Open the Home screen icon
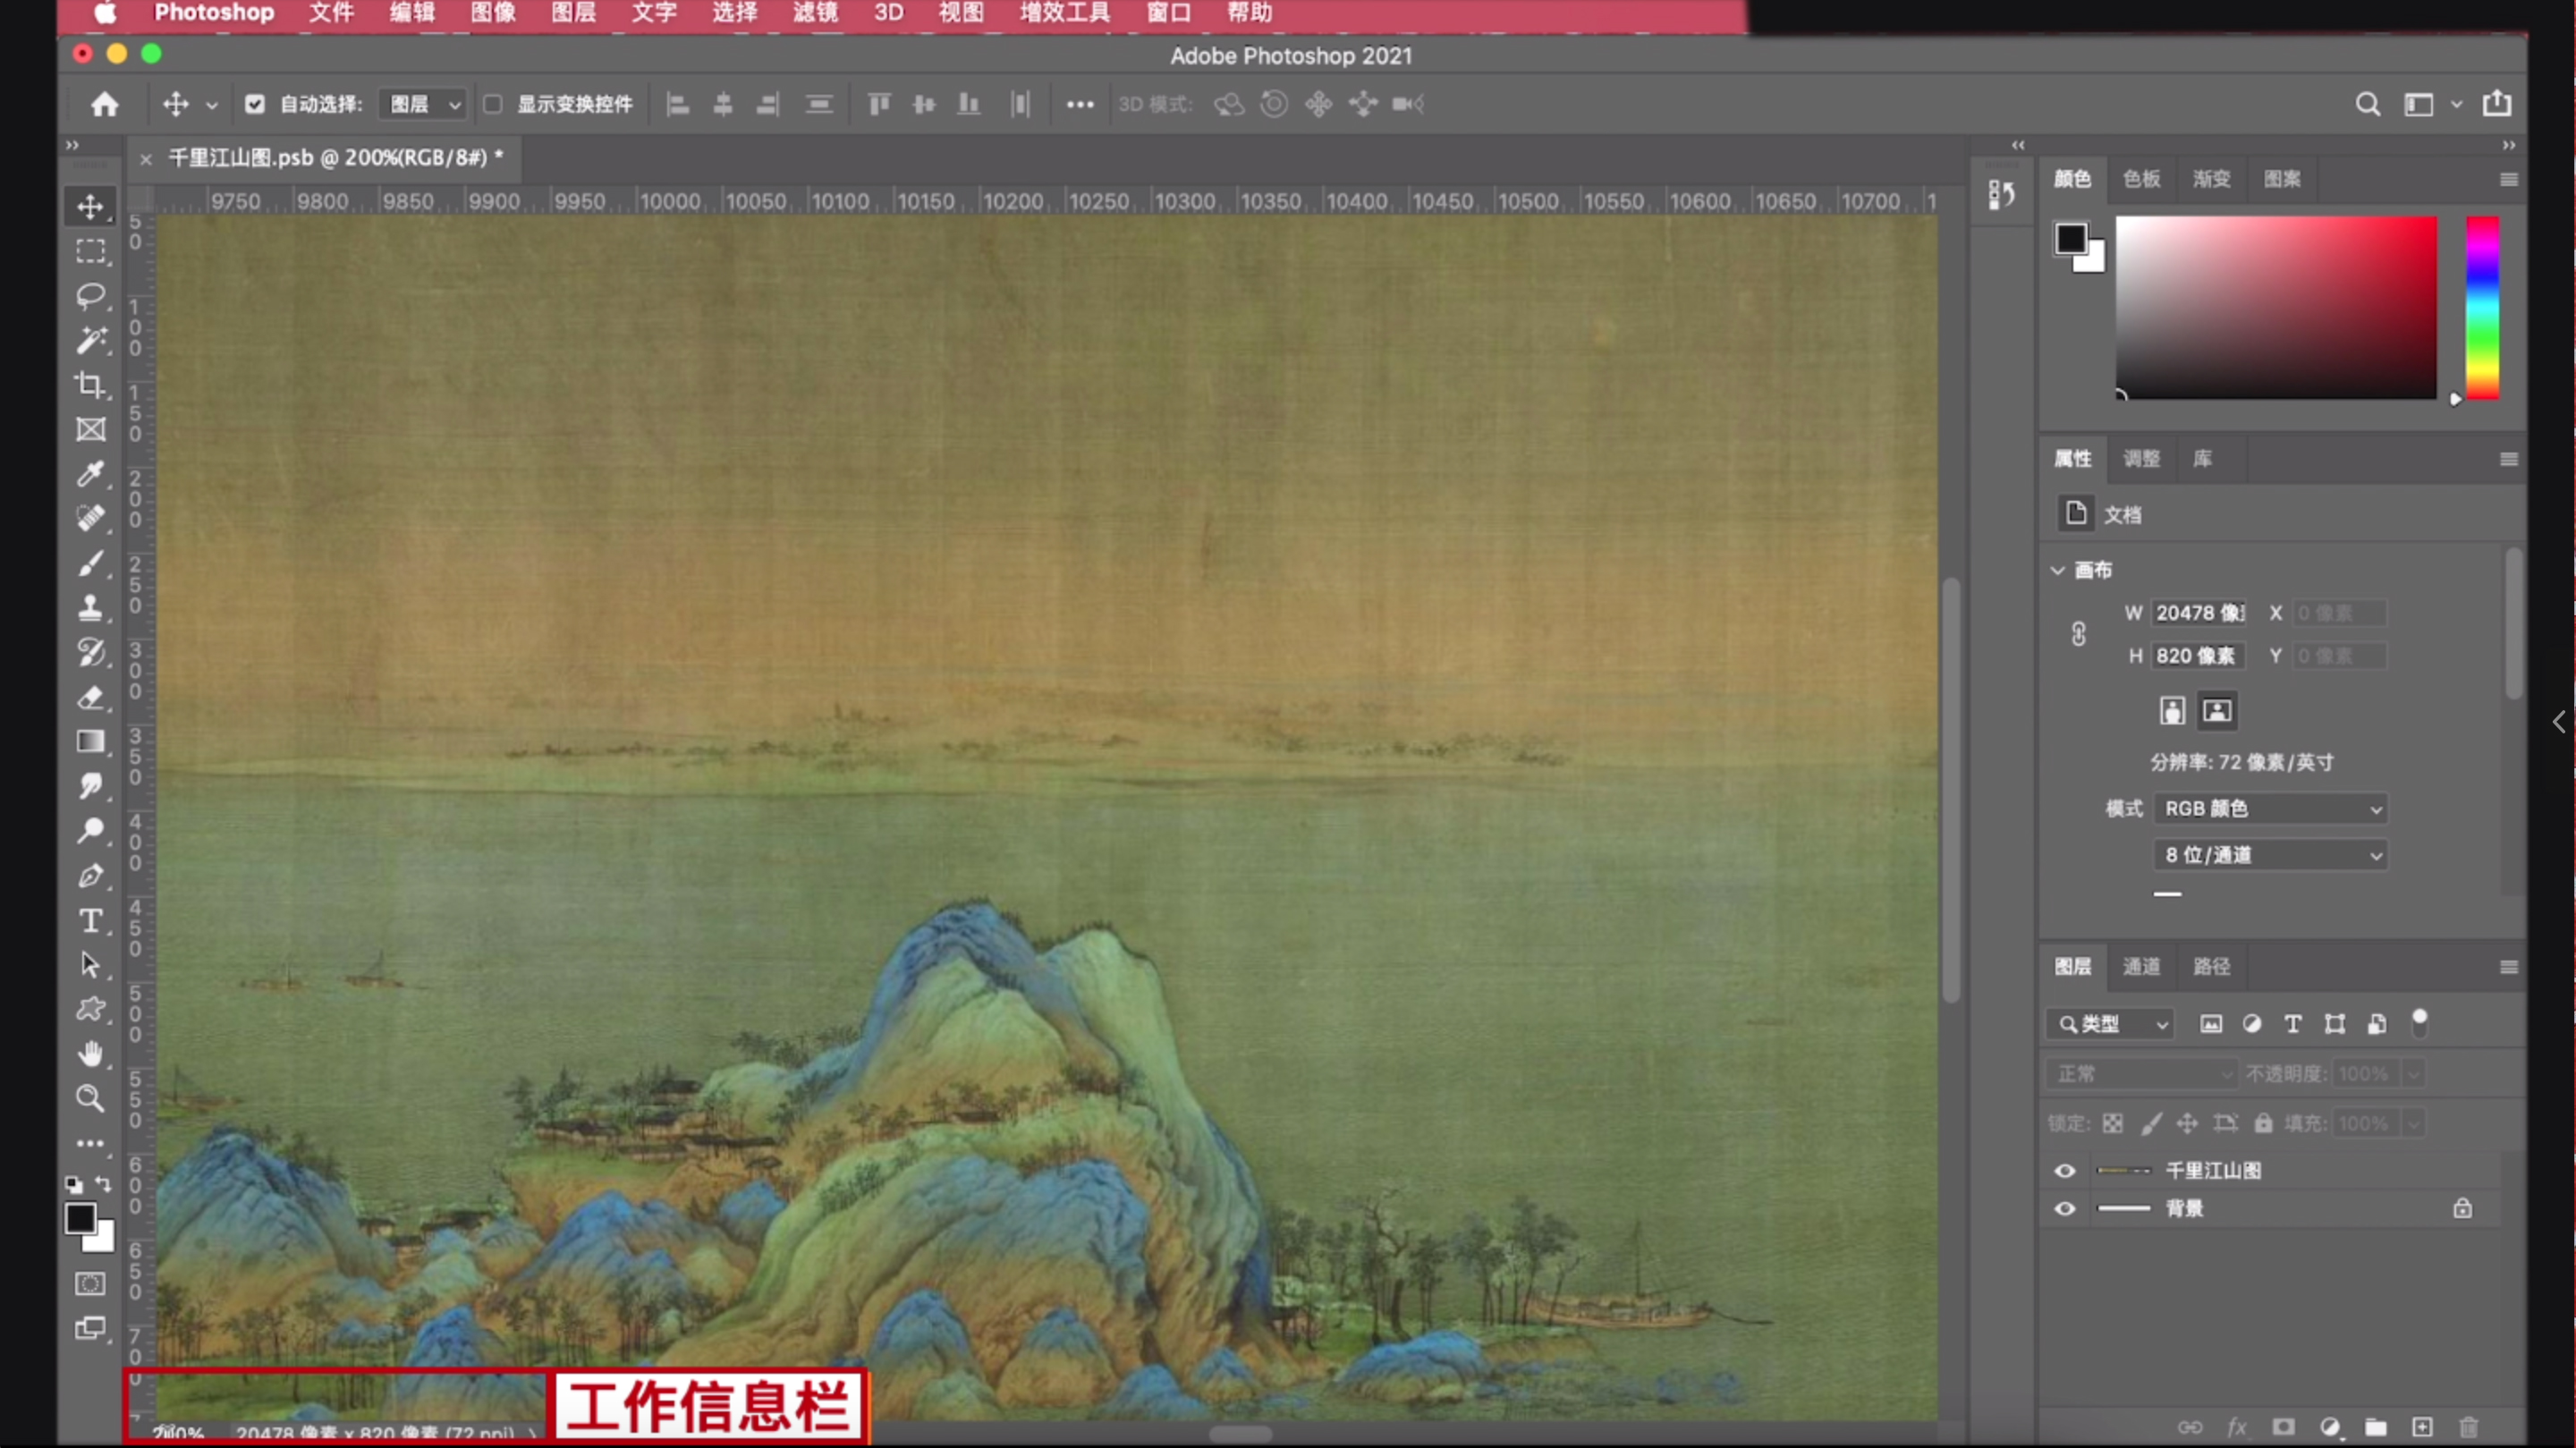2576x1448 pixels. pyautogui.click(x=105, y=104)
